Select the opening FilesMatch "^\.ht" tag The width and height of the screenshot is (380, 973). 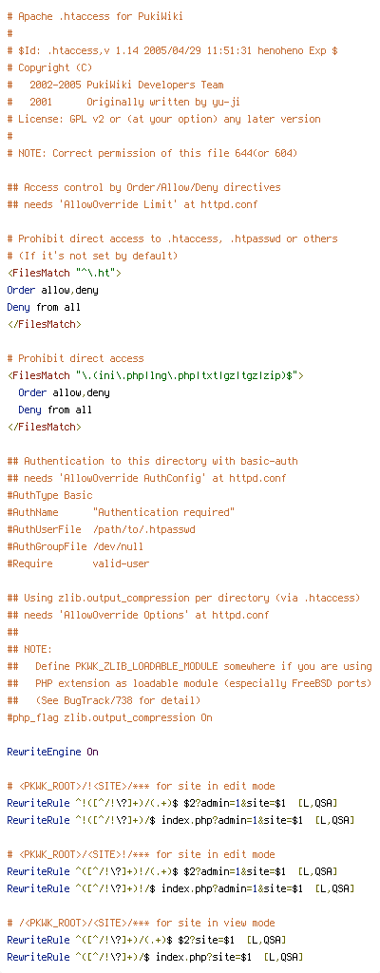pos(65,273)
